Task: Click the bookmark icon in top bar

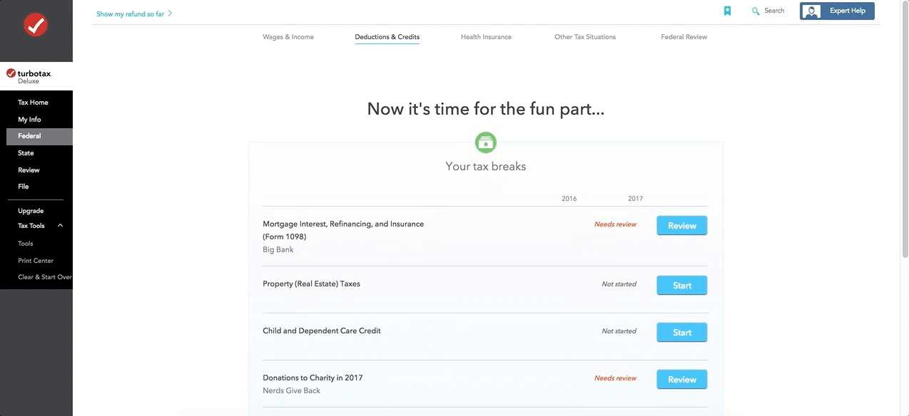Action: pyautogui.click(x=727, y=11)
